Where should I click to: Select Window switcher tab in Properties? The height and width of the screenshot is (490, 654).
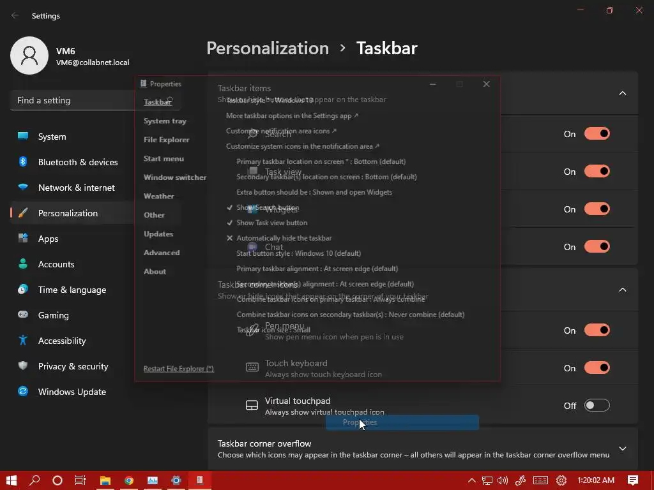tap(175, 177)
